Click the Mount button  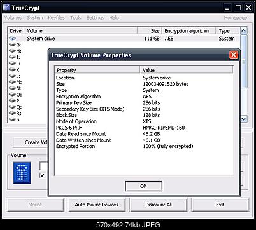[x=35, y=205]
